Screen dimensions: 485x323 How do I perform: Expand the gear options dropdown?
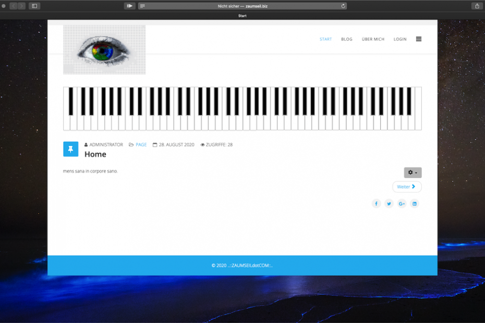413,172
